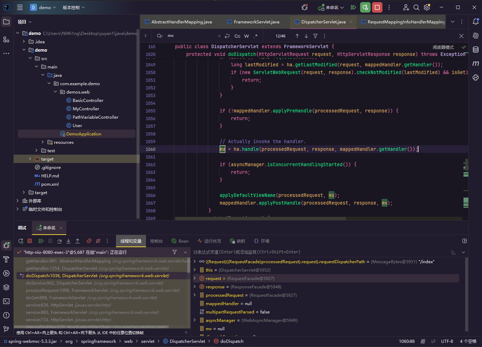Open the main hamburger menu
The image size is (482, 347).
[x=20, y=7]
